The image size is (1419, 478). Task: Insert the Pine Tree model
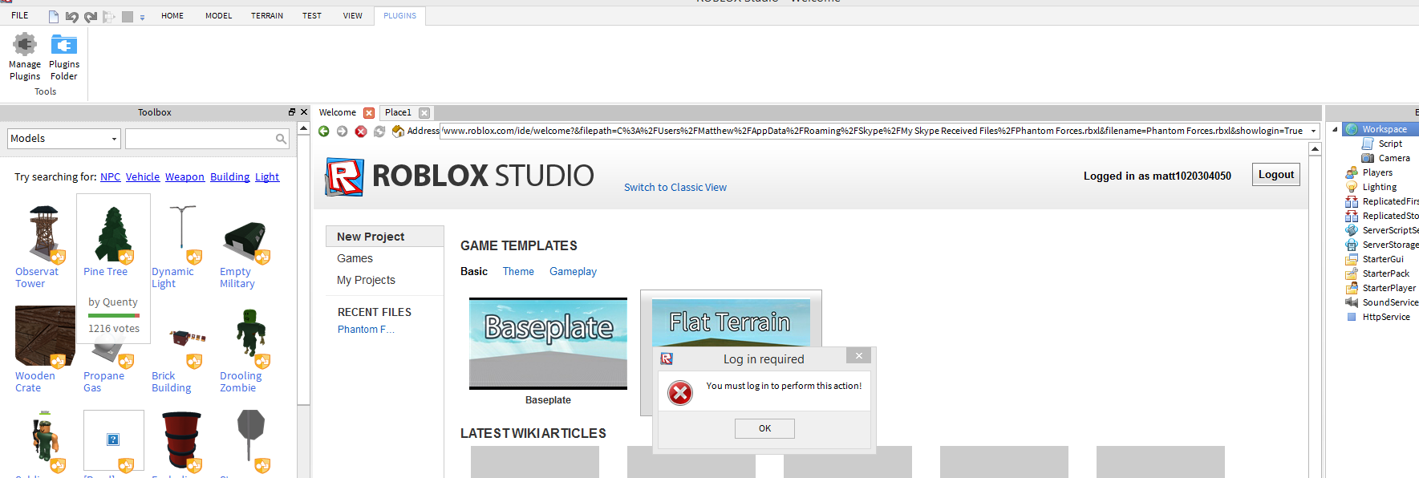point(113,234)
